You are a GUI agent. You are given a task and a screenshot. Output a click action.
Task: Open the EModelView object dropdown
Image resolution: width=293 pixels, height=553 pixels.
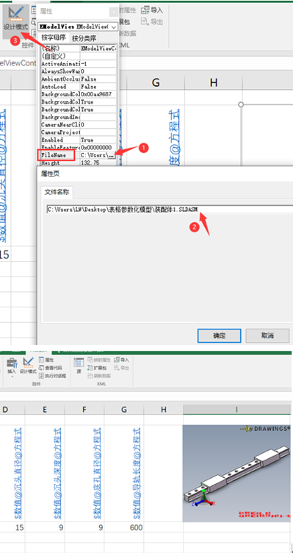coord(114,26)
